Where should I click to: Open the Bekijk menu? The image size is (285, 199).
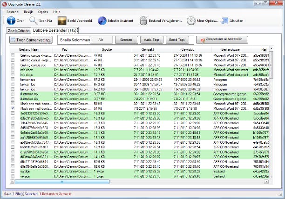[28, 12]
